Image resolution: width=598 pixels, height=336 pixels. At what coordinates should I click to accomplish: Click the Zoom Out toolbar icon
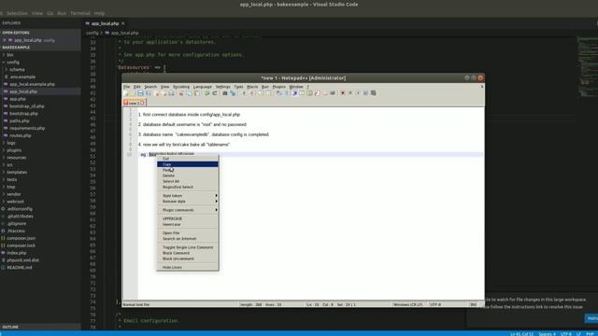pos(251,93)
